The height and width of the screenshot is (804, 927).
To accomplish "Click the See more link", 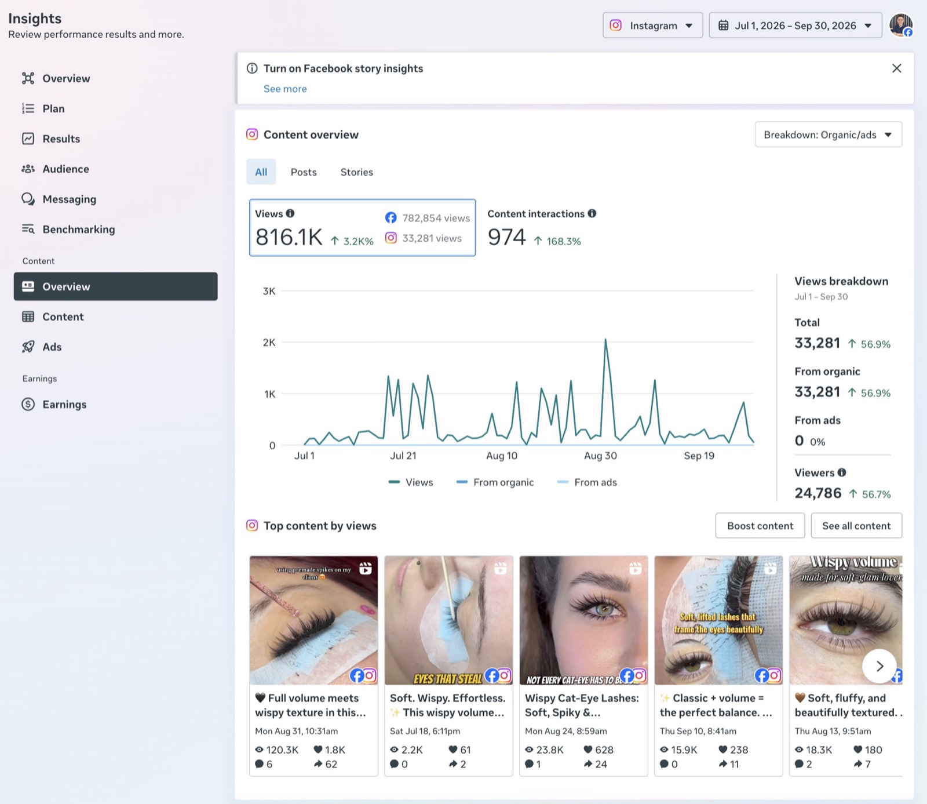I will tap(285, 89).
